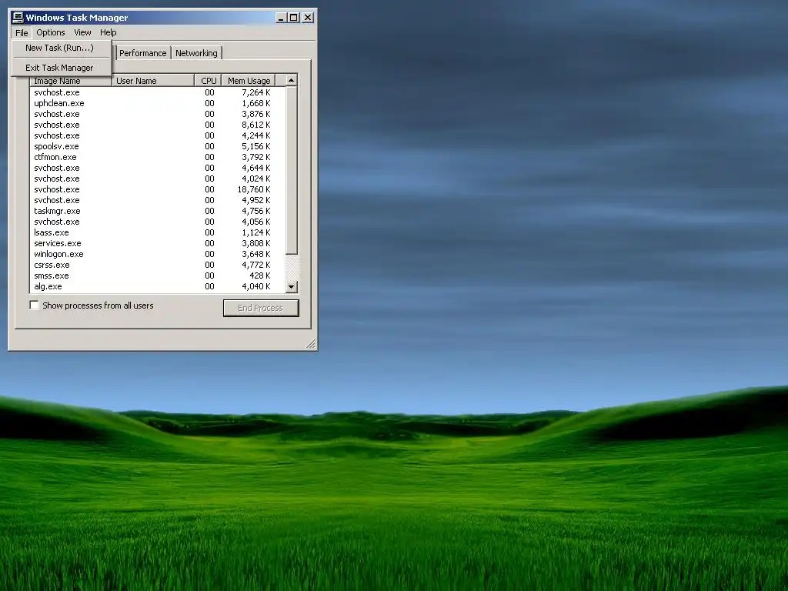The width and height of the screenshot is (788, 591).
Task: Select svchost.exe using 18,760 K memory
Action: 157,189
